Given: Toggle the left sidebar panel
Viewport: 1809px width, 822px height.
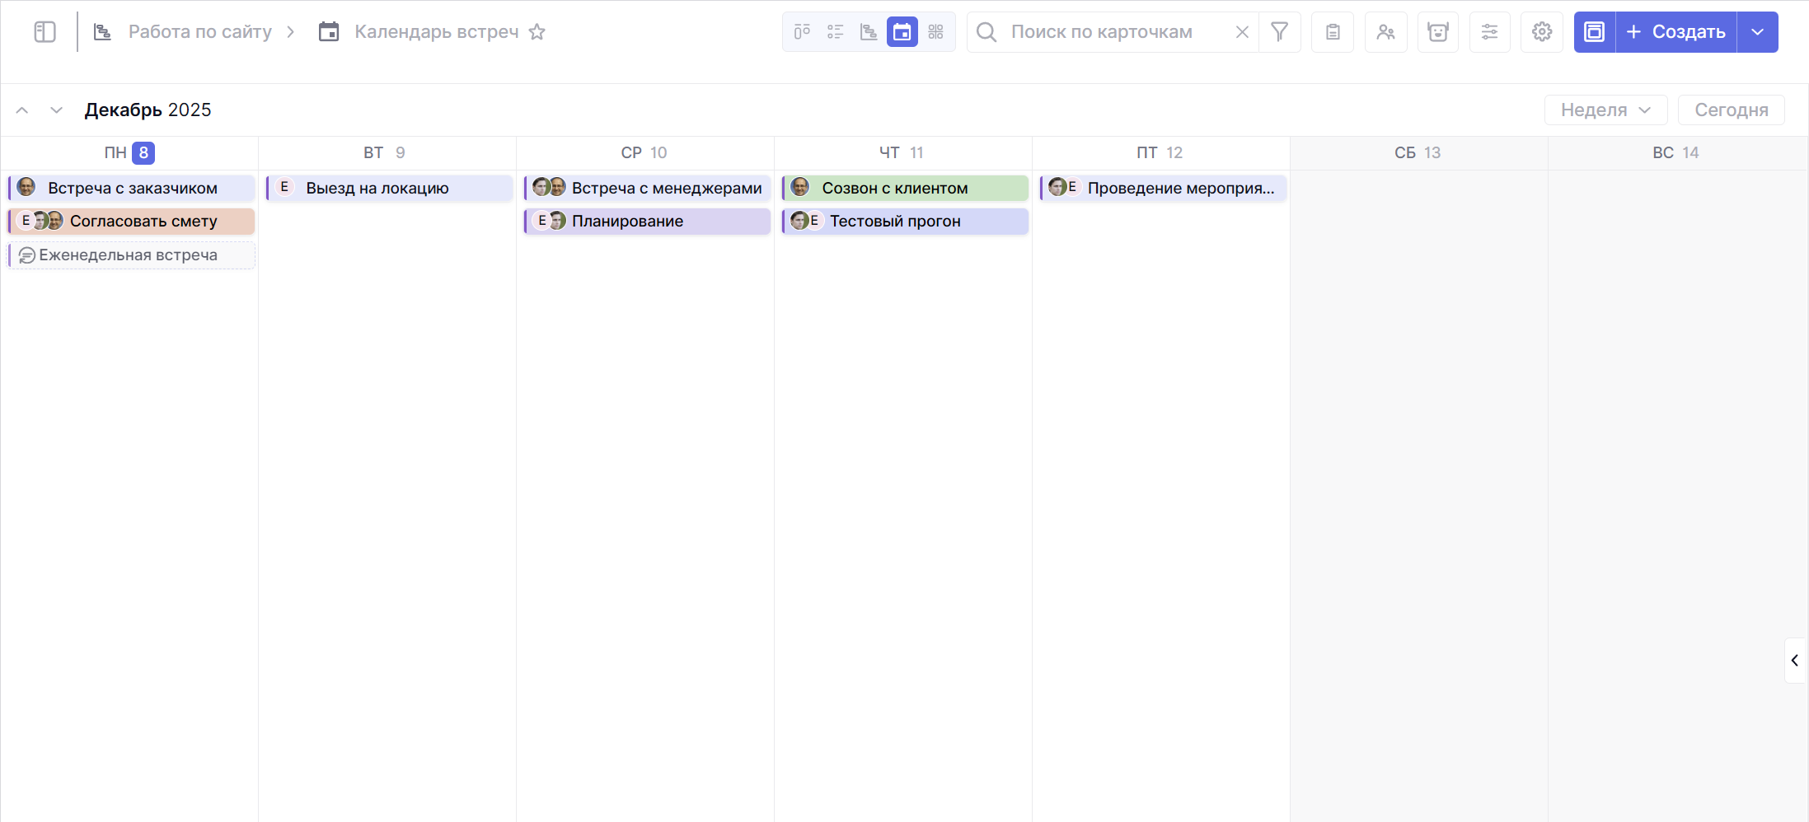Looking at the screenshot, I should (x=45, y=32).
